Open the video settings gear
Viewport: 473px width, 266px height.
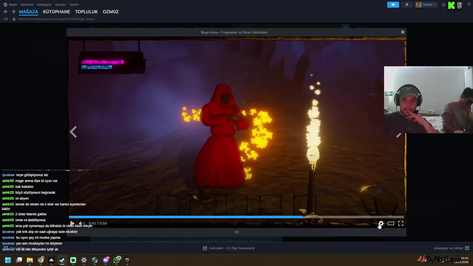381,224
